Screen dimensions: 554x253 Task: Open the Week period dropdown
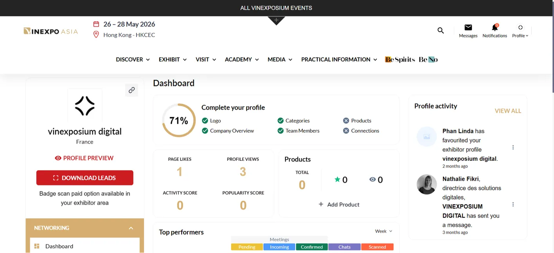383,231
